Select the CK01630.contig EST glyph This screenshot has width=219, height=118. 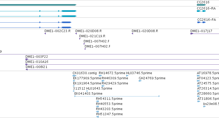[74, 76]
